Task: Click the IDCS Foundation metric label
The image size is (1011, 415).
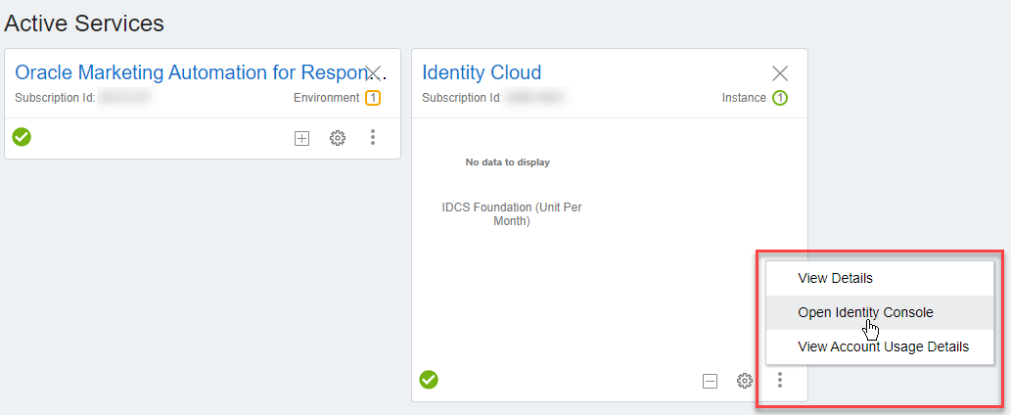Action: click(x=512, y=213)
